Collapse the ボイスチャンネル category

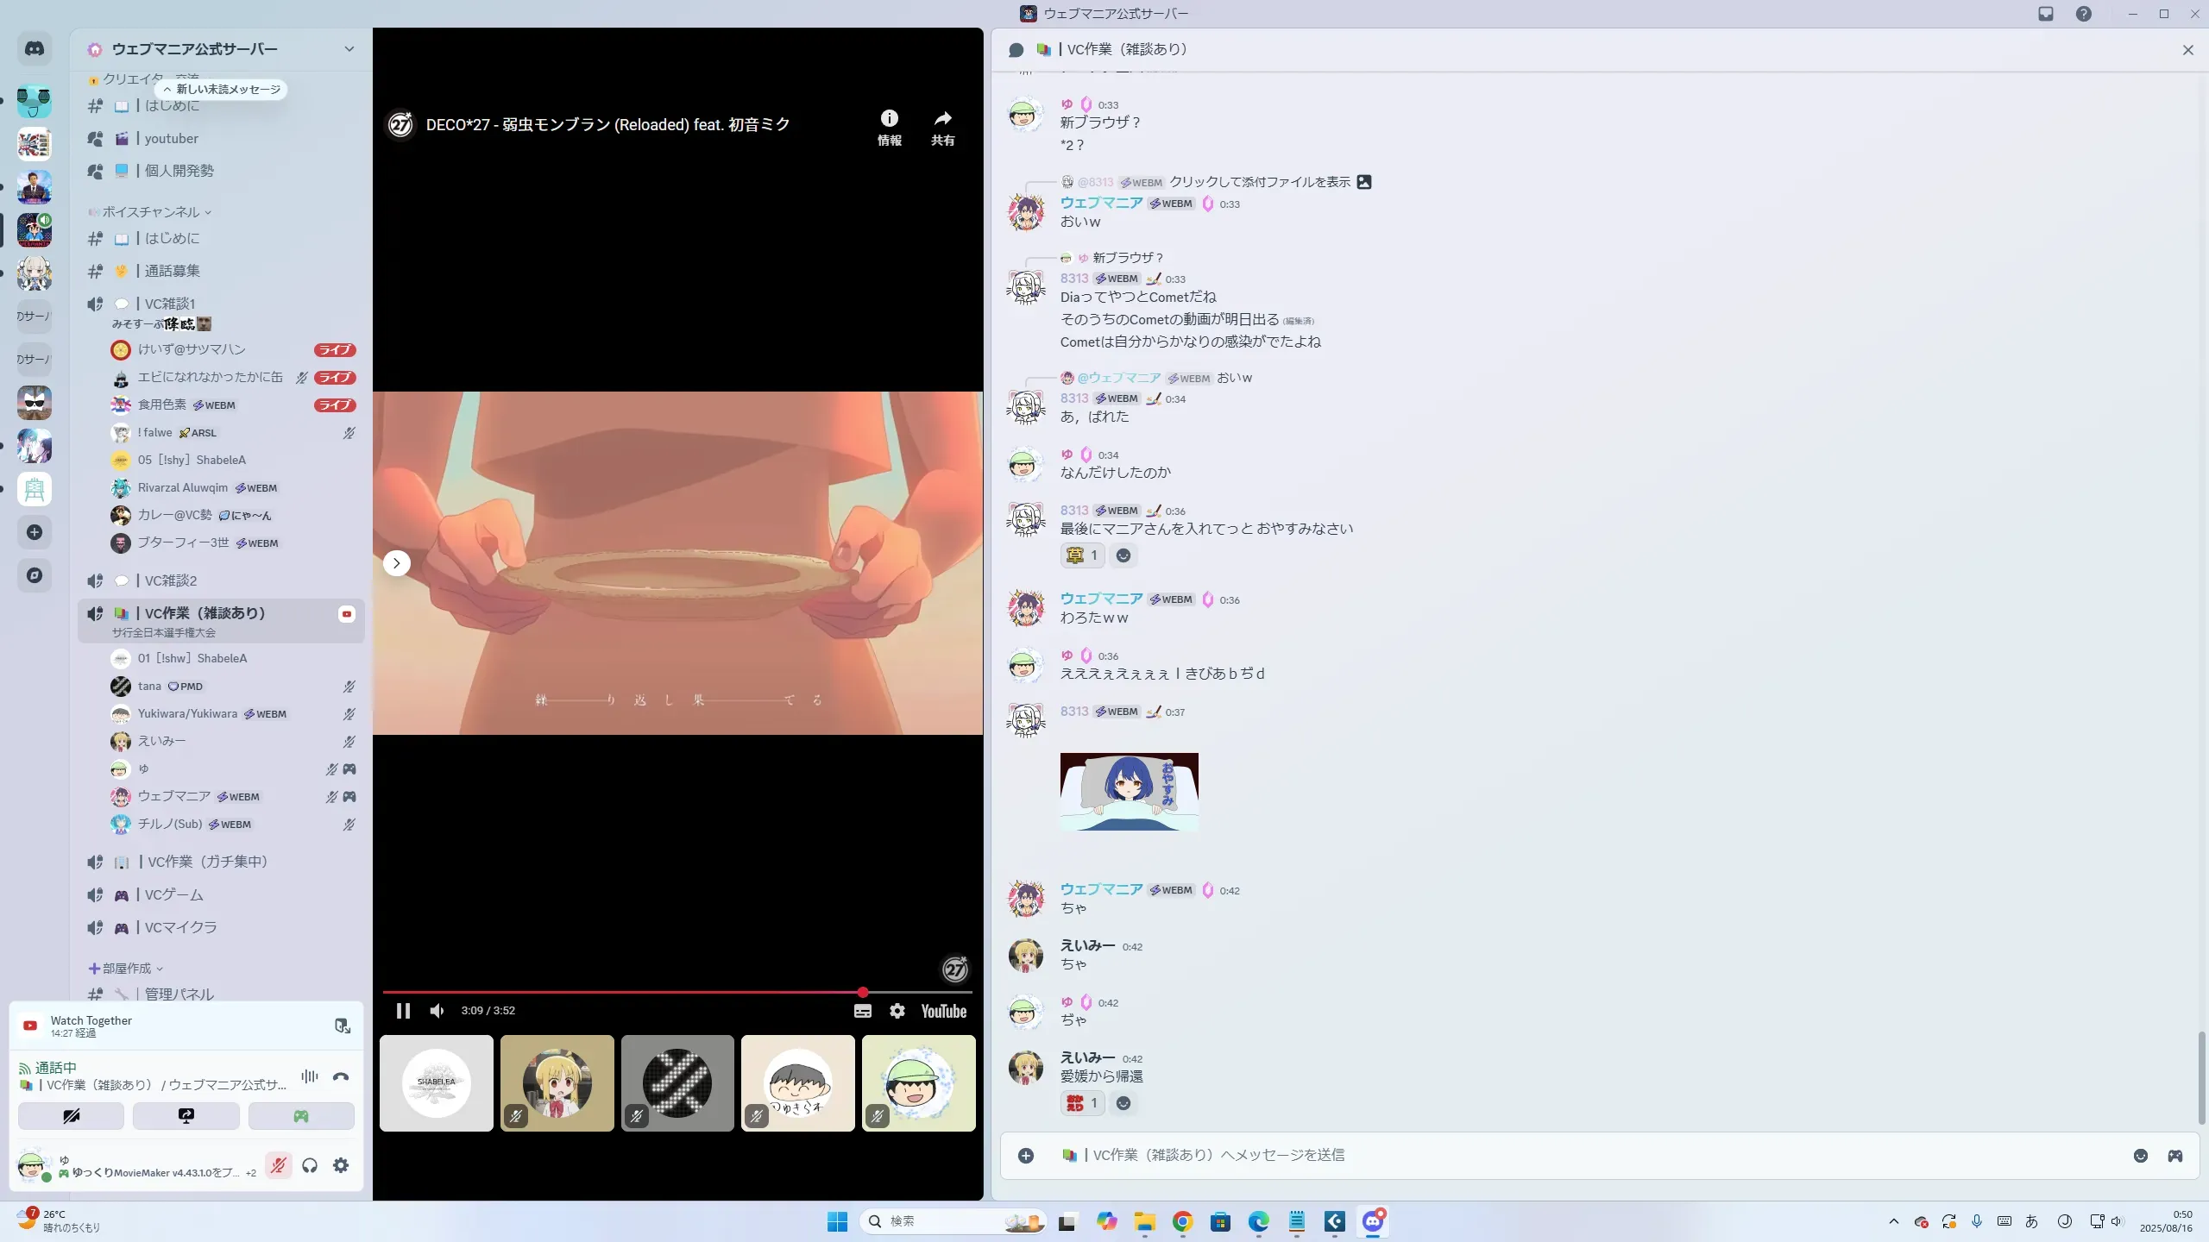pyautogui.click(x=151, y=212)
